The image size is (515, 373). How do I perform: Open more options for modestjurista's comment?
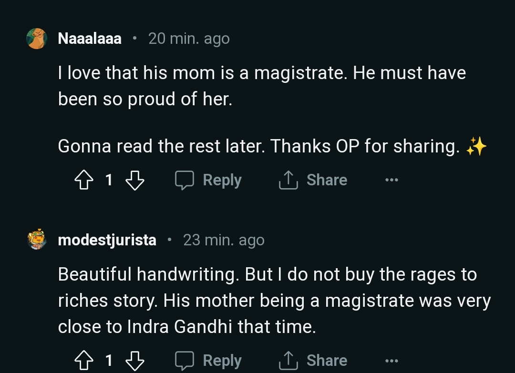point(391,361)
